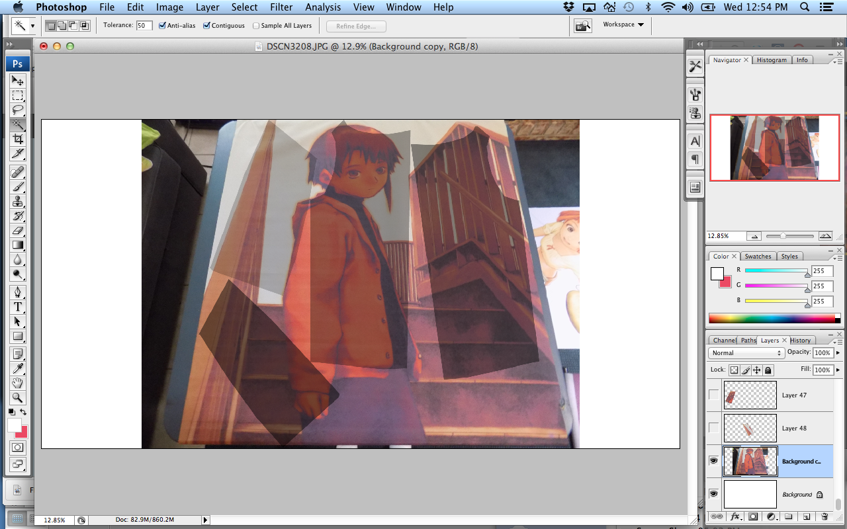Select the Rectangular Marquee tool
Image resolution: width=847 pixels, height=529 pixels.
click(x=18, y=95)
